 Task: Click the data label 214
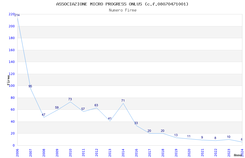click(17, 15)
